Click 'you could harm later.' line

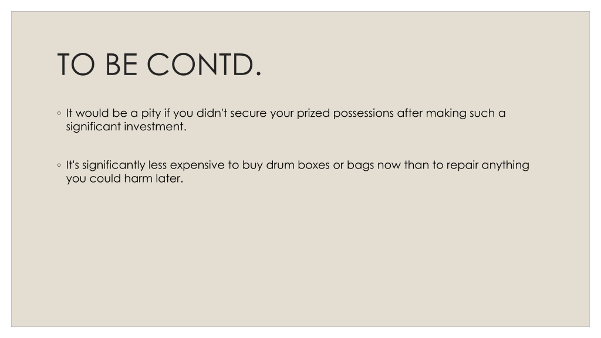coord(124,178)
